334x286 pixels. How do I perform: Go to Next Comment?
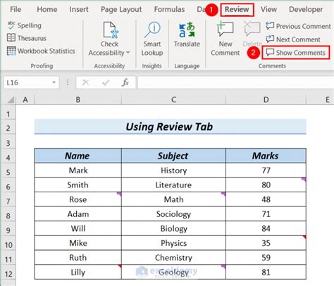293,39
